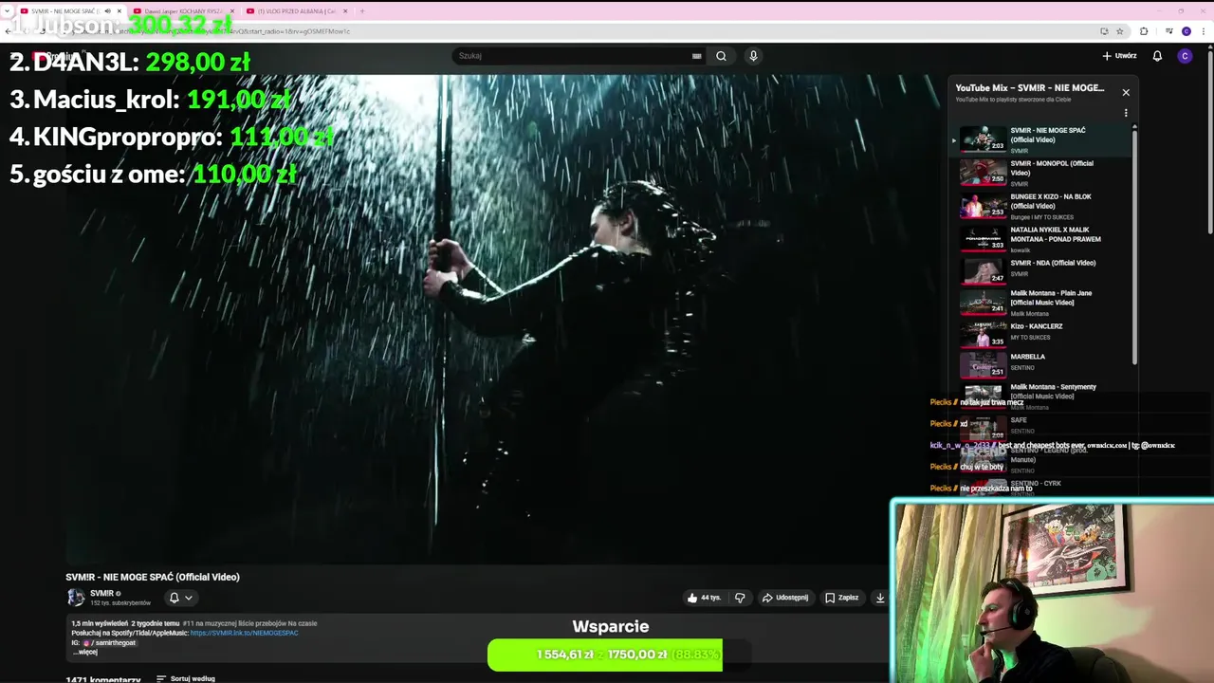1214x683 pixels.
Task: Open SVM!R channel avatar below video
Action: pyautogui.click(x=75, y=598)
